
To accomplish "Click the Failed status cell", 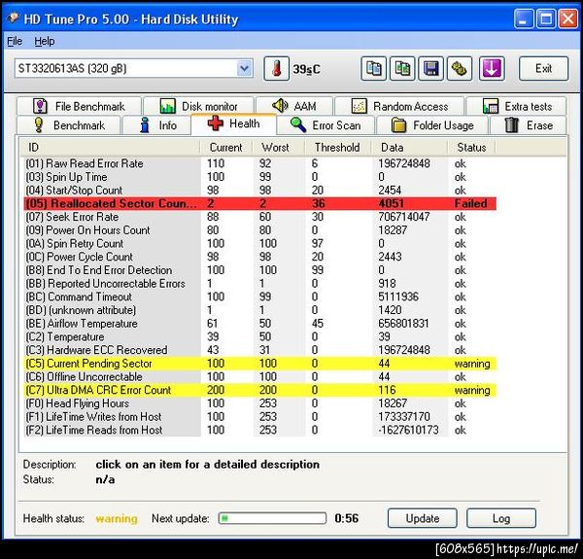I will (x=470, y=203).
